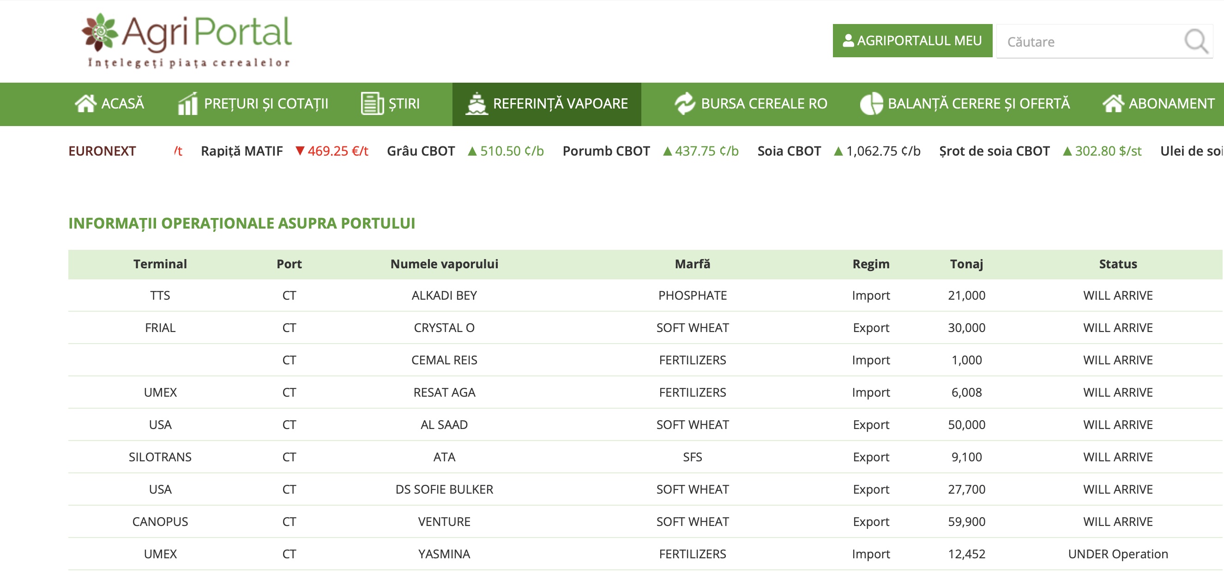Open the Abonament menu item
Image resolution: width=1224 pixels, height=574 pixels.
(x=1171, y=103)
